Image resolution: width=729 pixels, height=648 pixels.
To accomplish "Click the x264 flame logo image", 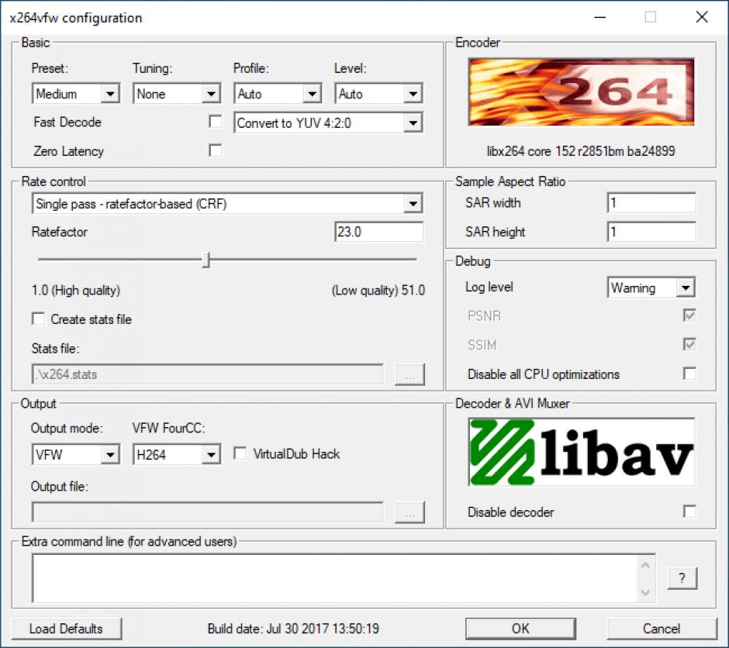I will coord(581,92).
